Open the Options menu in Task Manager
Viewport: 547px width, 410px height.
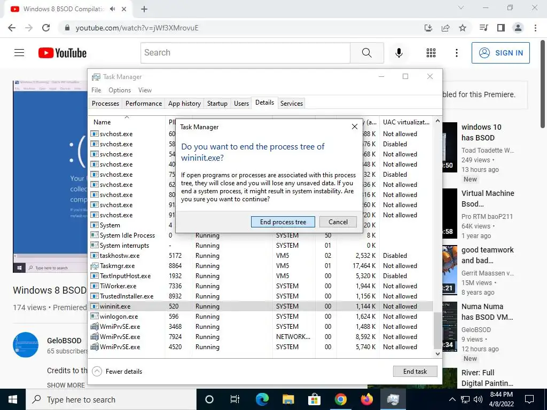point(120,90)
